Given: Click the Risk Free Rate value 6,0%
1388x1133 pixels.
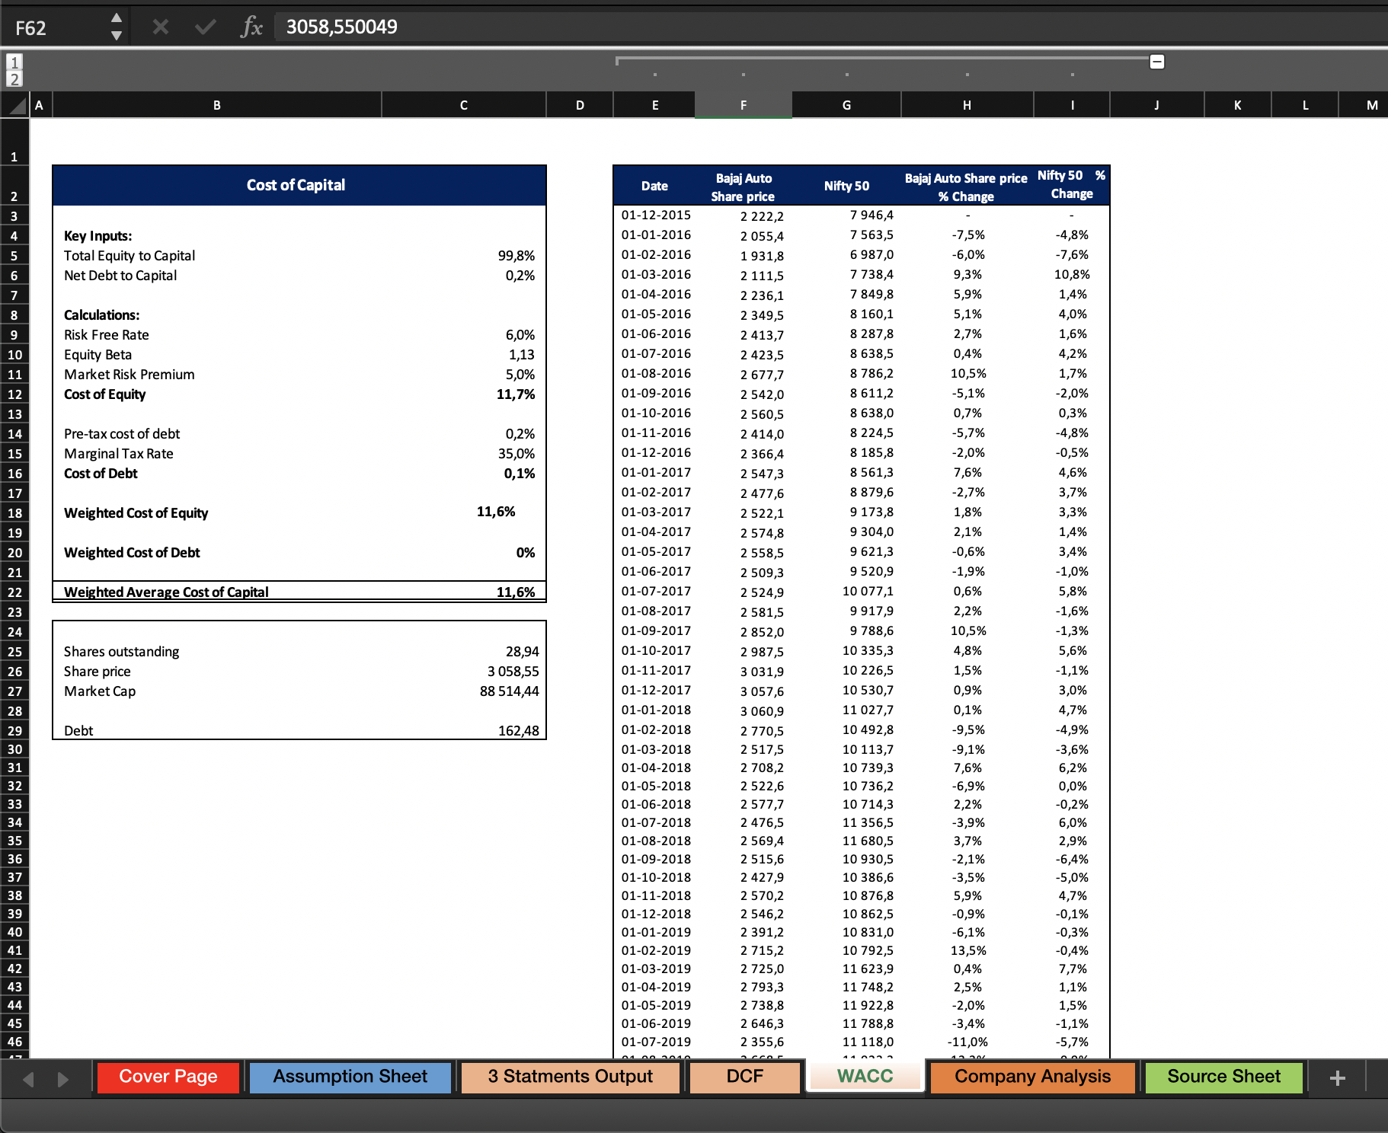Looking at the screenshot, I should tap(520, 335).
